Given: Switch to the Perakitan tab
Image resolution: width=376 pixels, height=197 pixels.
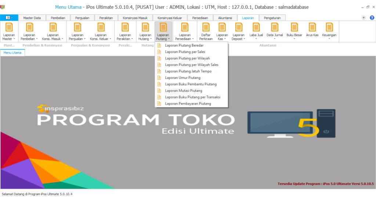Looking at the screenshot, I should click(106, 18).
